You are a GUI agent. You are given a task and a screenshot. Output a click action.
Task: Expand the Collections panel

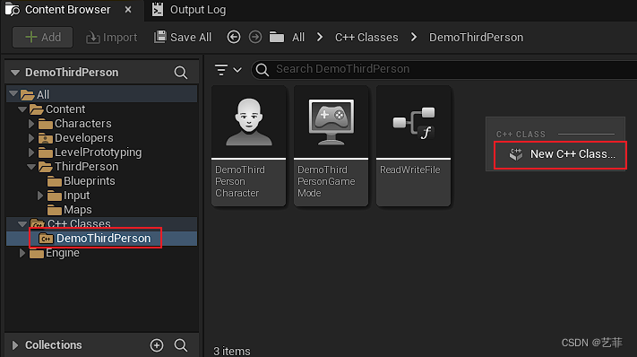15,345
